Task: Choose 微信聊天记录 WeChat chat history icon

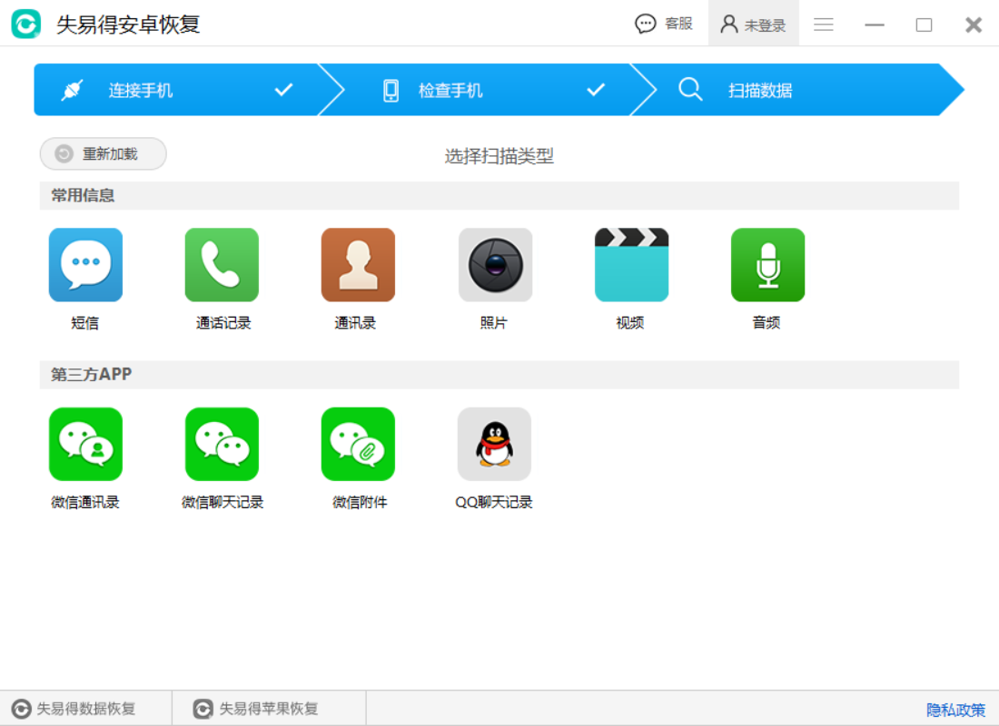Action: click(222, 444)
